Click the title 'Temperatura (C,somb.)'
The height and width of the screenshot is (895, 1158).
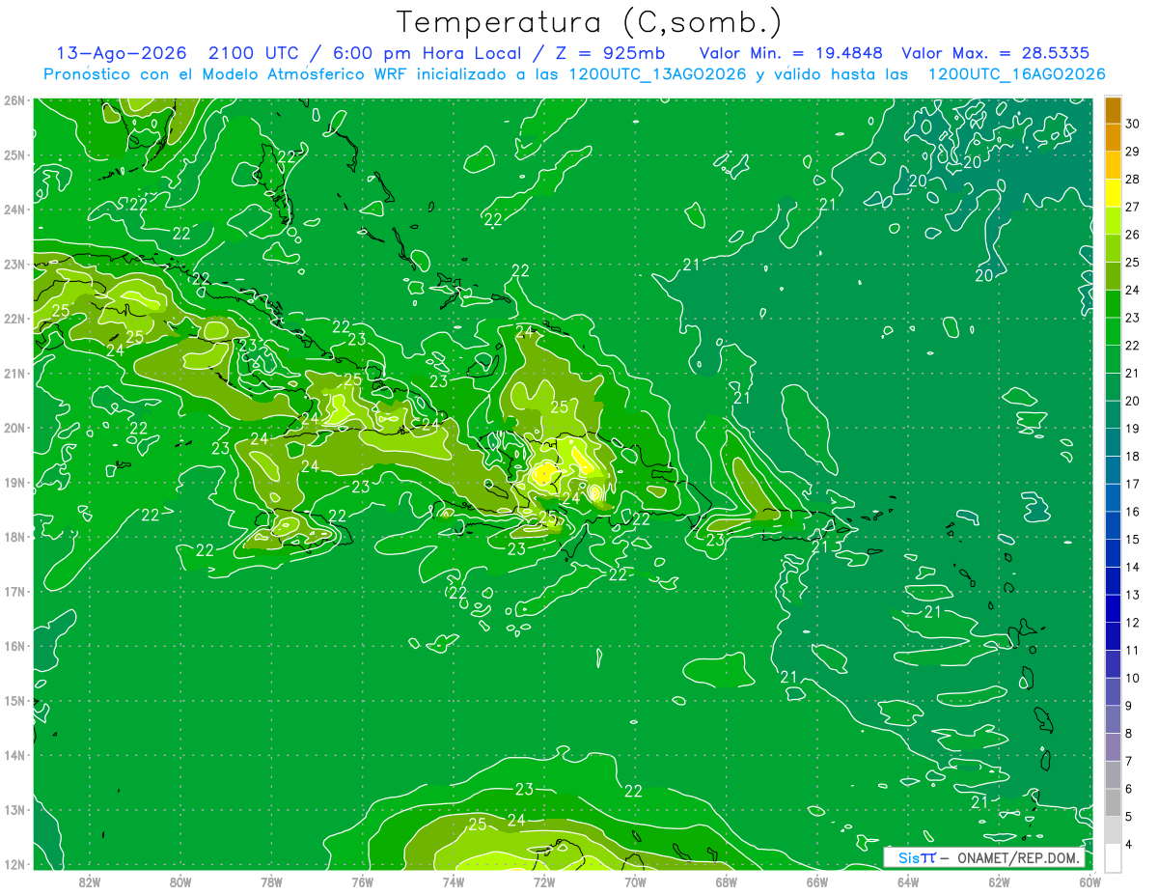(590, 23)
